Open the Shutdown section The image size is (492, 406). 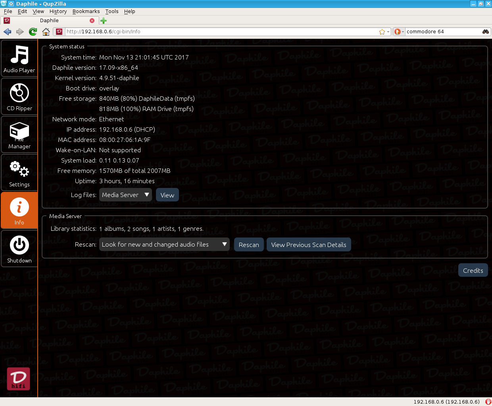[x=19, y=249]
